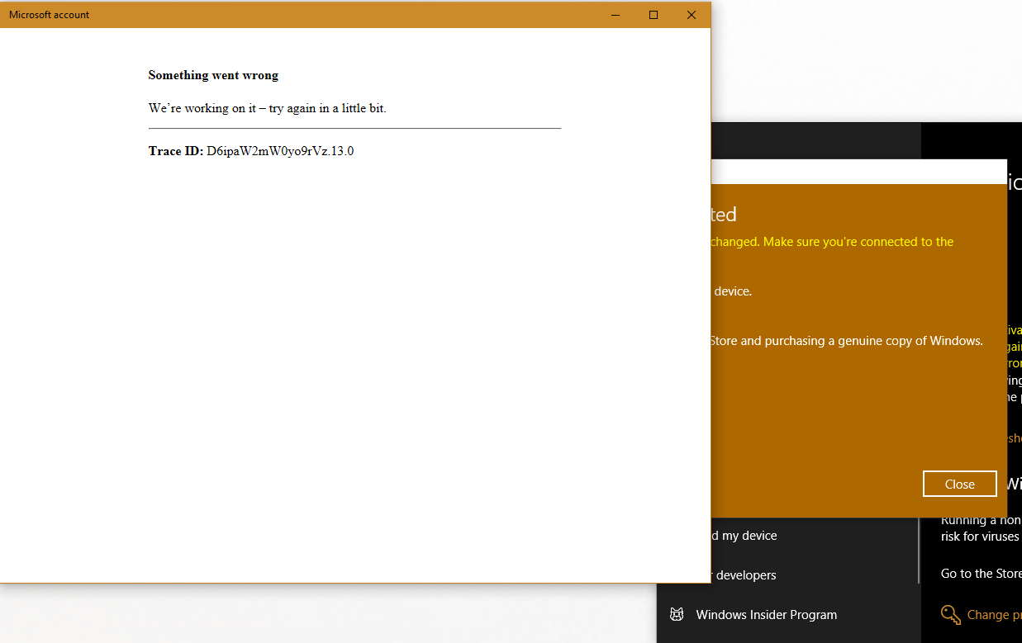Click the Something went wrong heading
The image size is (1022, 643).
coord(213,75)
